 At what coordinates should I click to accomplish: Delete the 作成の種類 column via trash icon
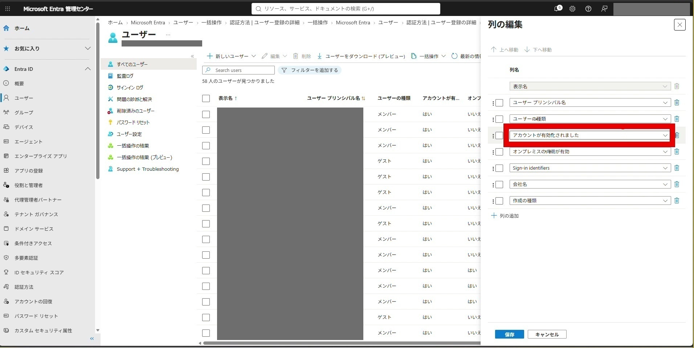click(677, 201)
